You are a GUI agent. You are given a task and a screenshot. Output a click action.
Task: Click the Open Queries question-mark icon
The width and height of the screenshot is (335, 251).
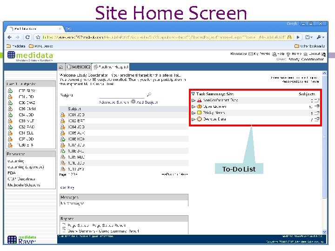(x=199, y=106)
